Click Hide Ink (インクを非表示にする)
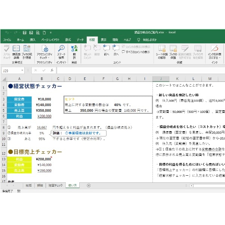225x225 pixels. coord(215,52)
